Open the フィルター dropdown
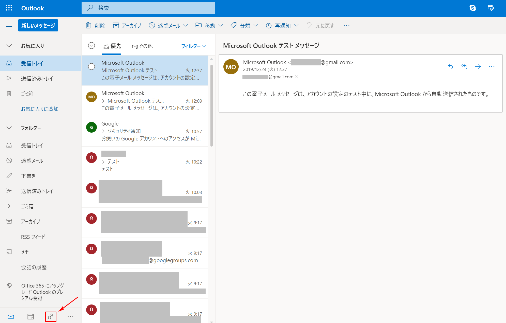The width and height of the screenshot is (506, 323). pyautogui.click(x=193, y=46)
